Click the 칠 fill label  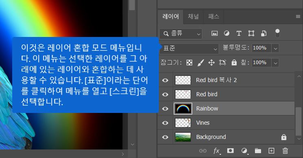(x=245, y=63)
